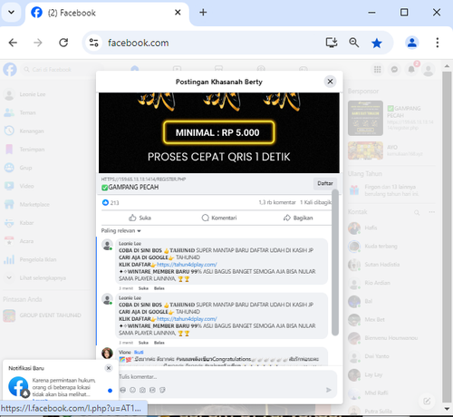Open the tab search chevron dropdown
This screenshot has width=453, height=417.
tap(11, 13)
